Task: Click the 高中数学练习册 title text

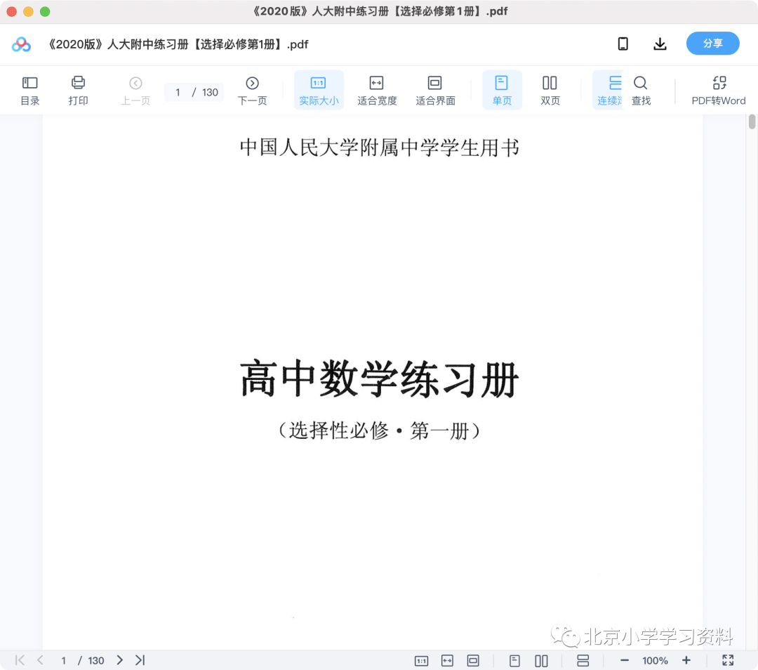Action: (380, 379)
